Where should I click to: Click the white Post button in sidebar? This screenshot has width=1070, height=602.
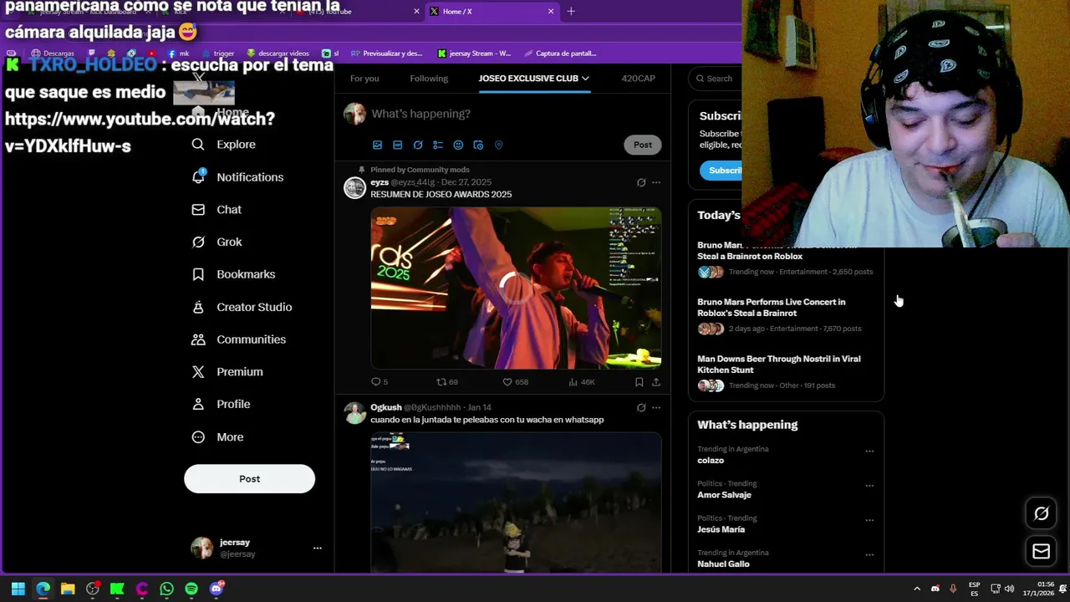[249, 479]
